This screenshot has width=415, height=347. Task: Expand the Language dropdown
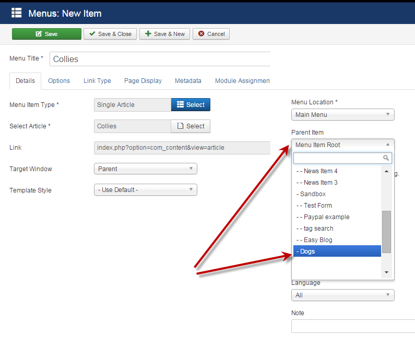pyautogui.click(x=342, y=295)
